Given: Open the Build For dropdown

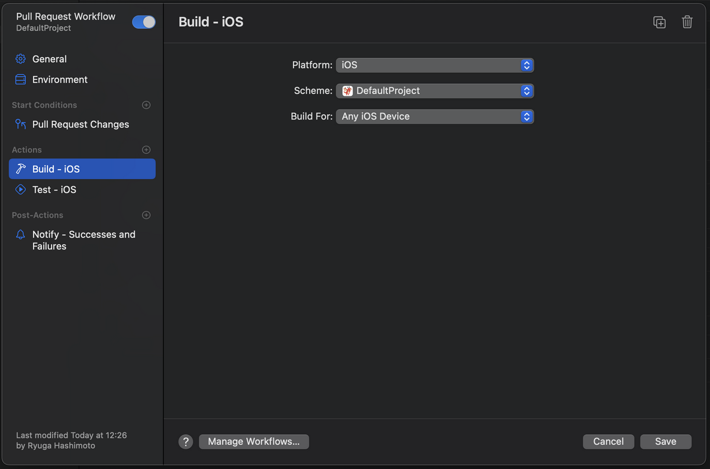Looking at the screenshot, I should coord(435,117).
